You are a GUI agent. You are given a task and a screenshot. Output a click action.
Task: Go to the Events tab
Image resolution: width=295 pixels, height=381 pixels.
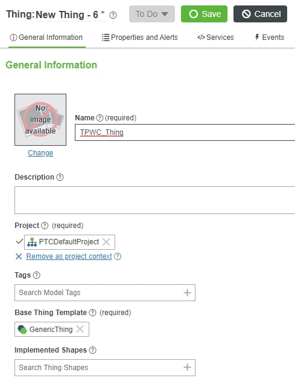tap(269, 37)
